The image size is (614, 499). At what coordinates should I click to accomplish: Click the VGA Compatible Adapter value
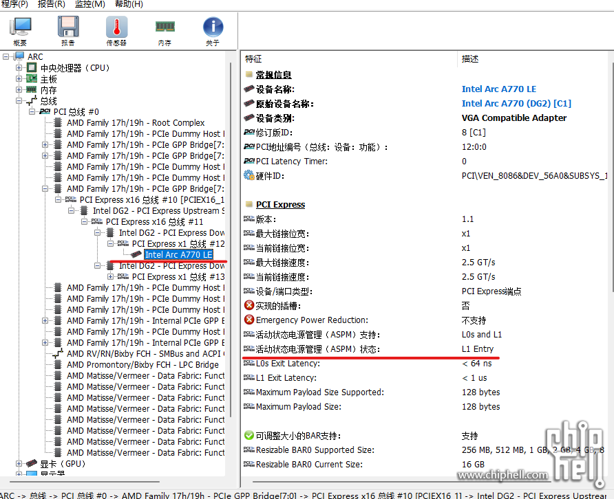[514, 118]
